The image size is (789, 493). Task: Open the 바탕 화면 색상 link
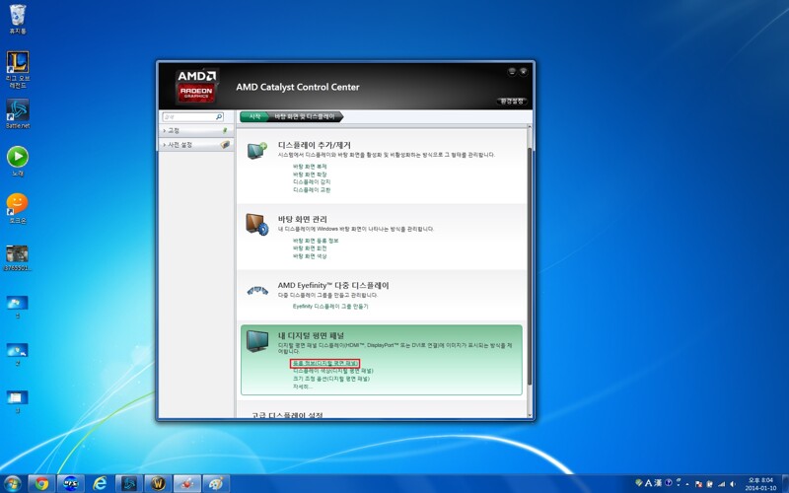[x=310, y=256]
